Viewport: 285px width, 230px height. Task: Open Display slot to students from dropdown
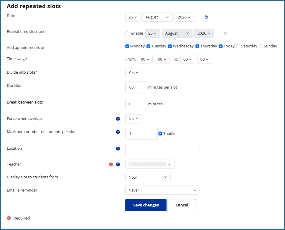pos(148,177)
